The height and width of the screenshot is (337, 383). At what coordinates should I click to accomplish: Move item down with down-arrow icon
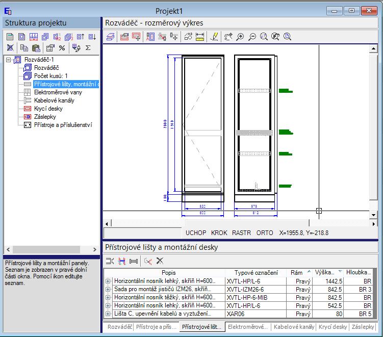92,37
